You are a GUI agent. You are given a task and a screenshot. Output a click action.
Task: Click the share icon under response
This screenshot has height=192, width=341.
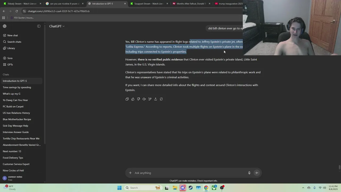(x=156, y=99)
